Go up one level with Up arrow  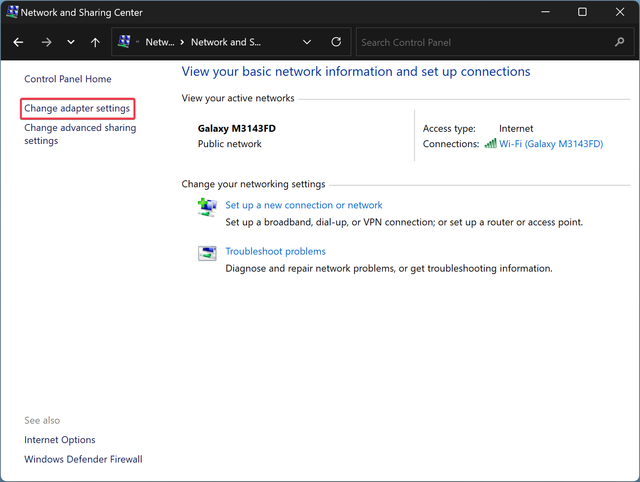[x=95, y=42]
